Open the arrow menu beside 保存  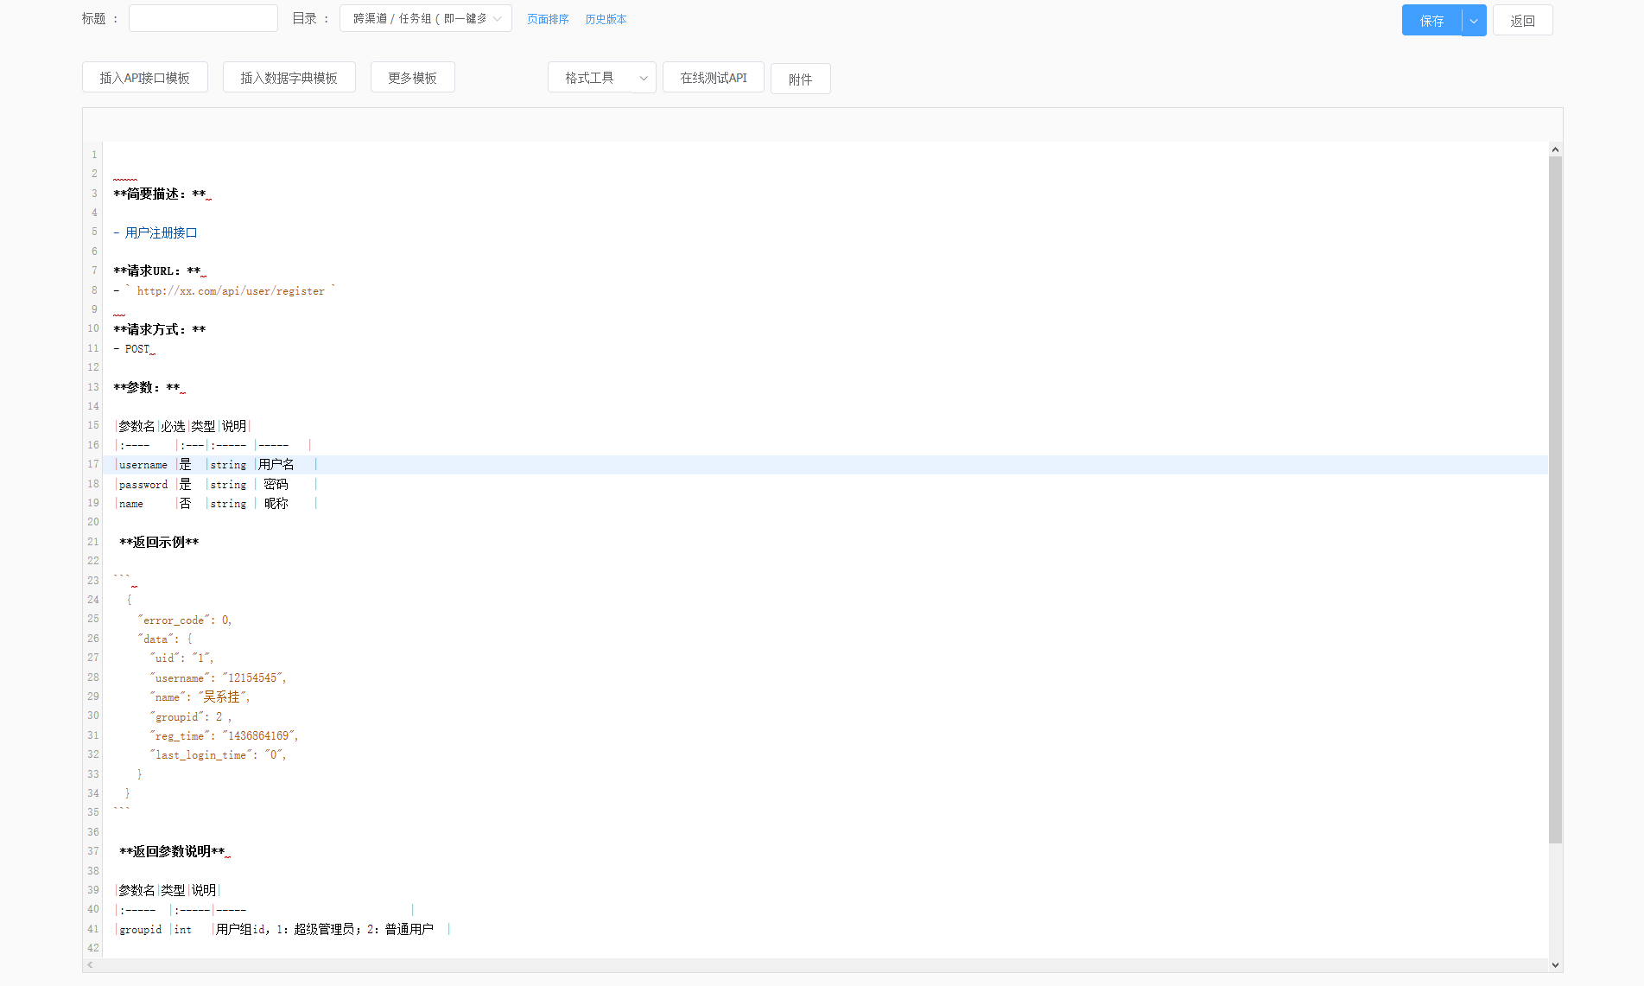click(x=1474, y=21)
